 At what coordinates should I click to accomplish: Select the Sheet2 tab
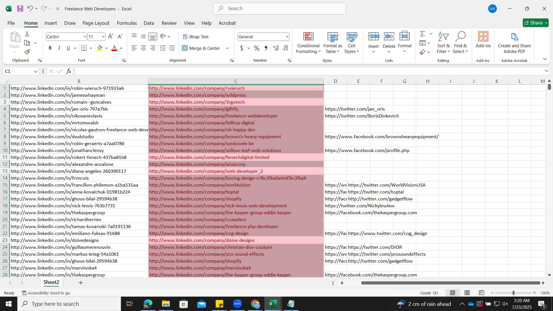point(51,282)
